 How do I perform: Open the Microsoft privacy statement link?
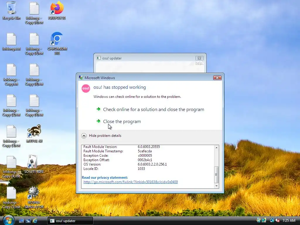[x=130, y=182]
